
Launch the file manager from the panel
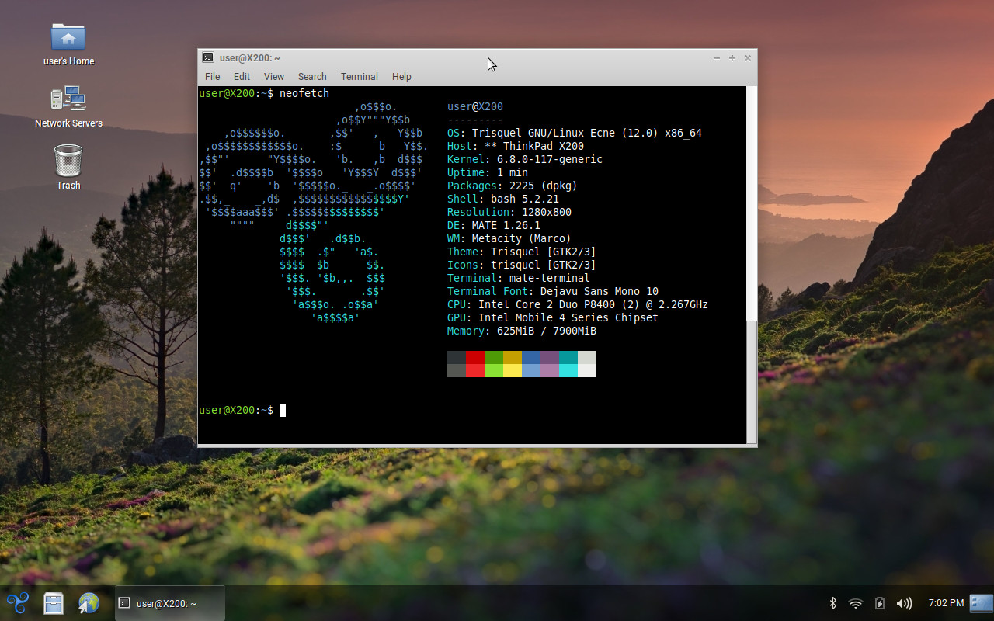point(54,602)
